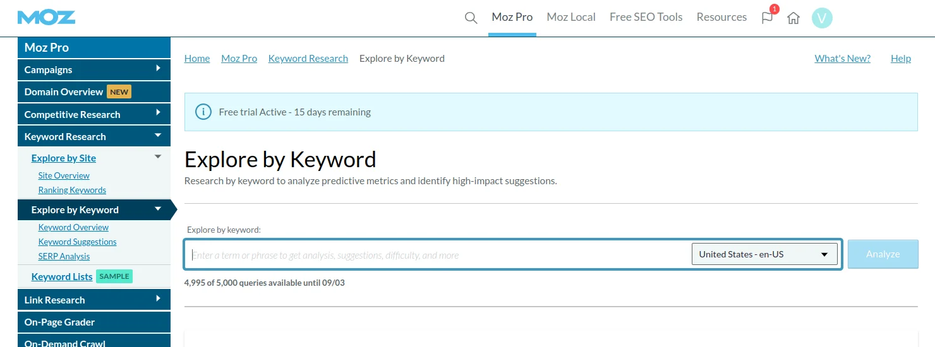This screenshot has height=347, width=935.
Task: Open the What's New? link
Action: pyautogui.click(x=842, y=59)
